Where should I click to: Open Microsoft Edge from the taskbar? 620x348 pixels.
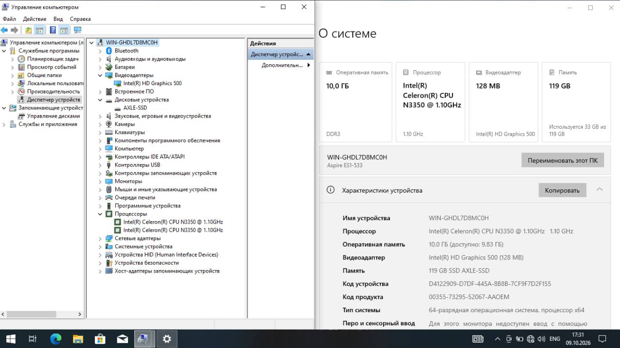(56, 339)
